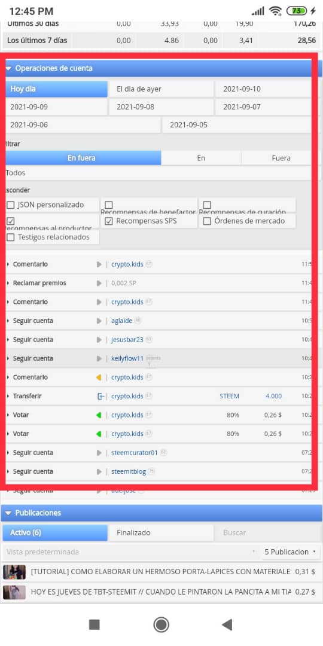Viewport: 323px width, 646px height.
Task: Open the 5 Publicacion count dropdown
Action: pos(291,551)
